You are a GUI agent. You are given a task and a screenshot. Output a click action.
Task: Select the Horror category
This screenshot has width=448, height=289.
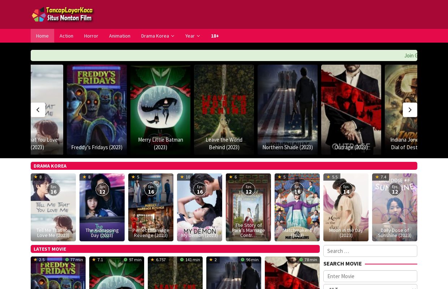tap(91, 36)
